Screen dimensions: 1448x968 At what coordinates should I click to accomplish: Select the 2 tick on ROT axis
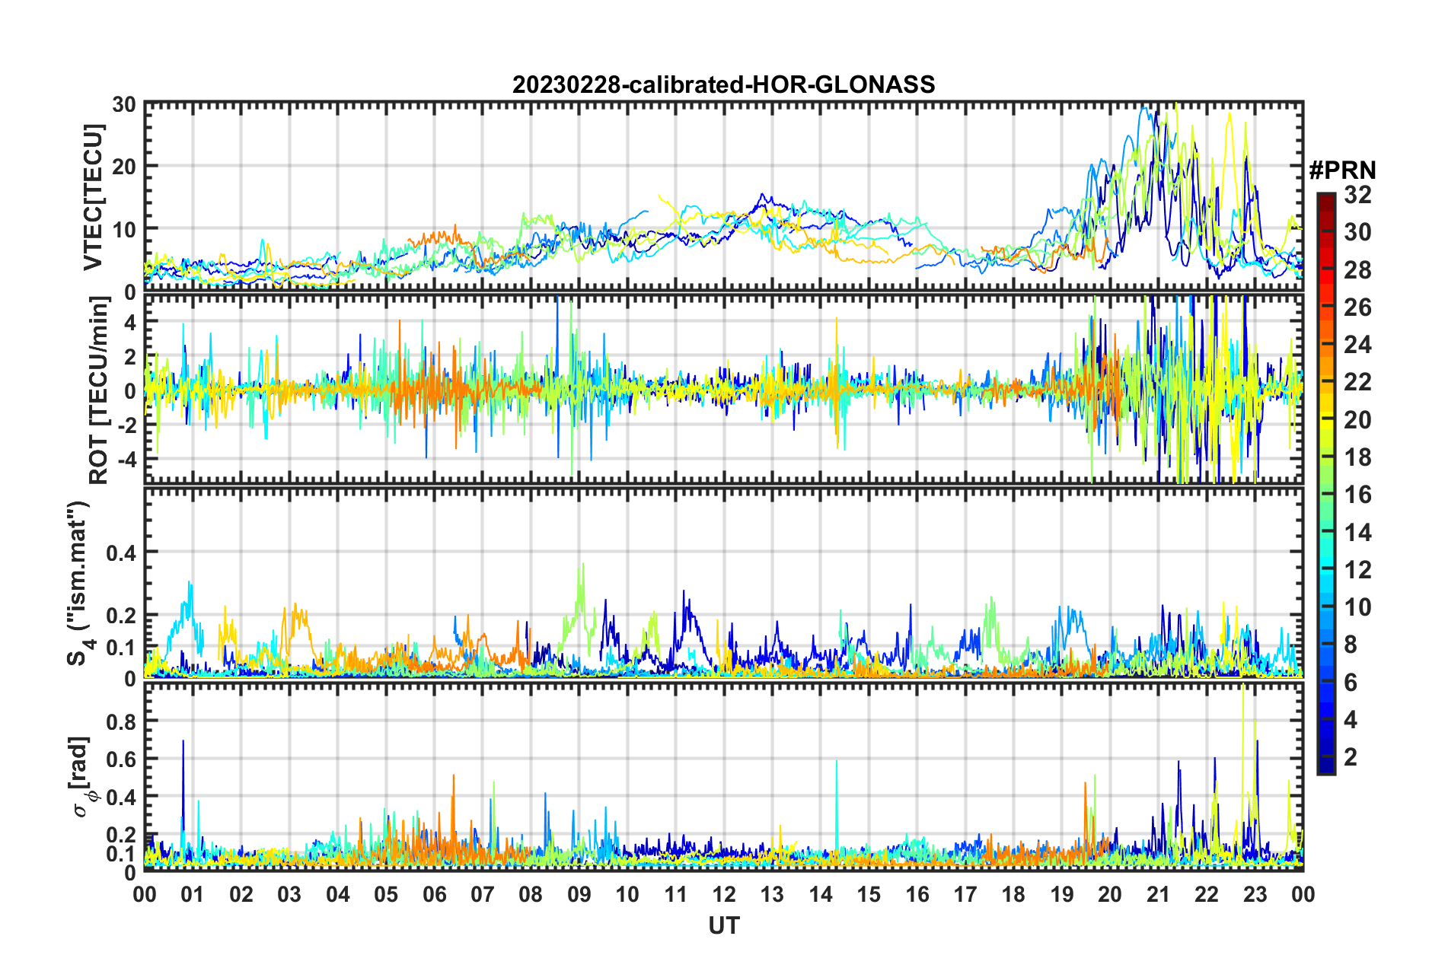[x=130, y=357]
